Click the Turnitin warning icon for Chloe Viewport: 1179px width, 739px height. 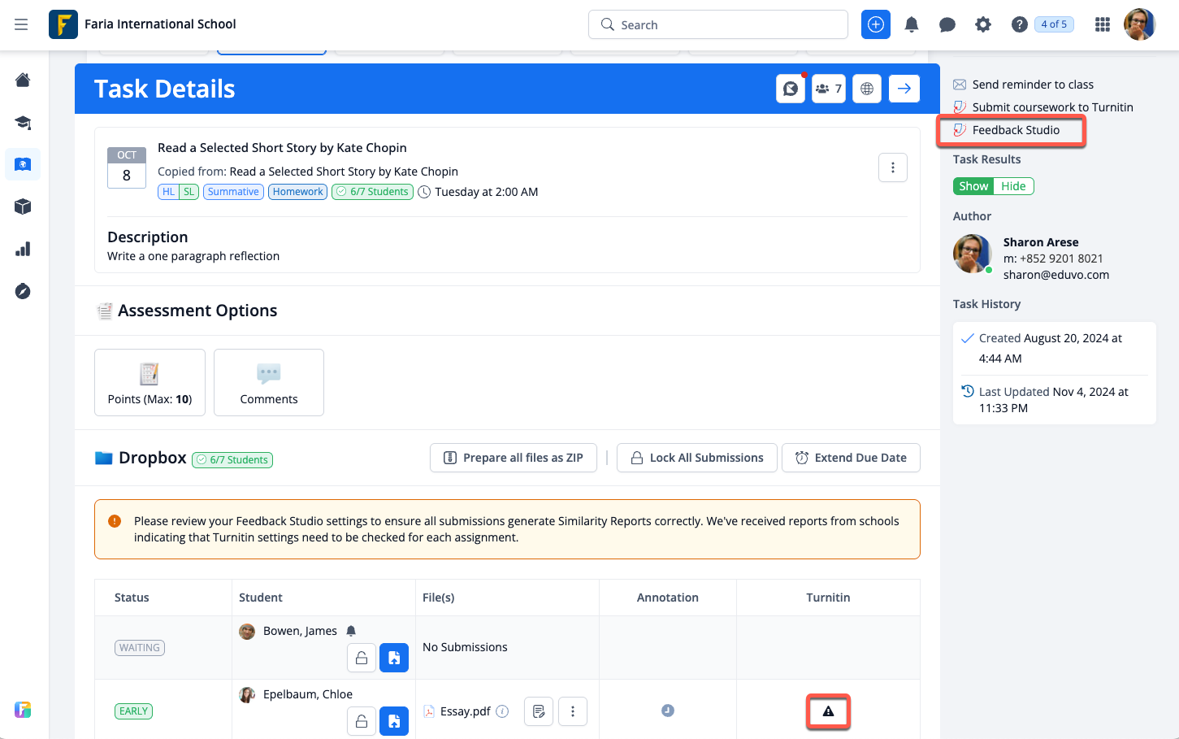click(828, 711)
